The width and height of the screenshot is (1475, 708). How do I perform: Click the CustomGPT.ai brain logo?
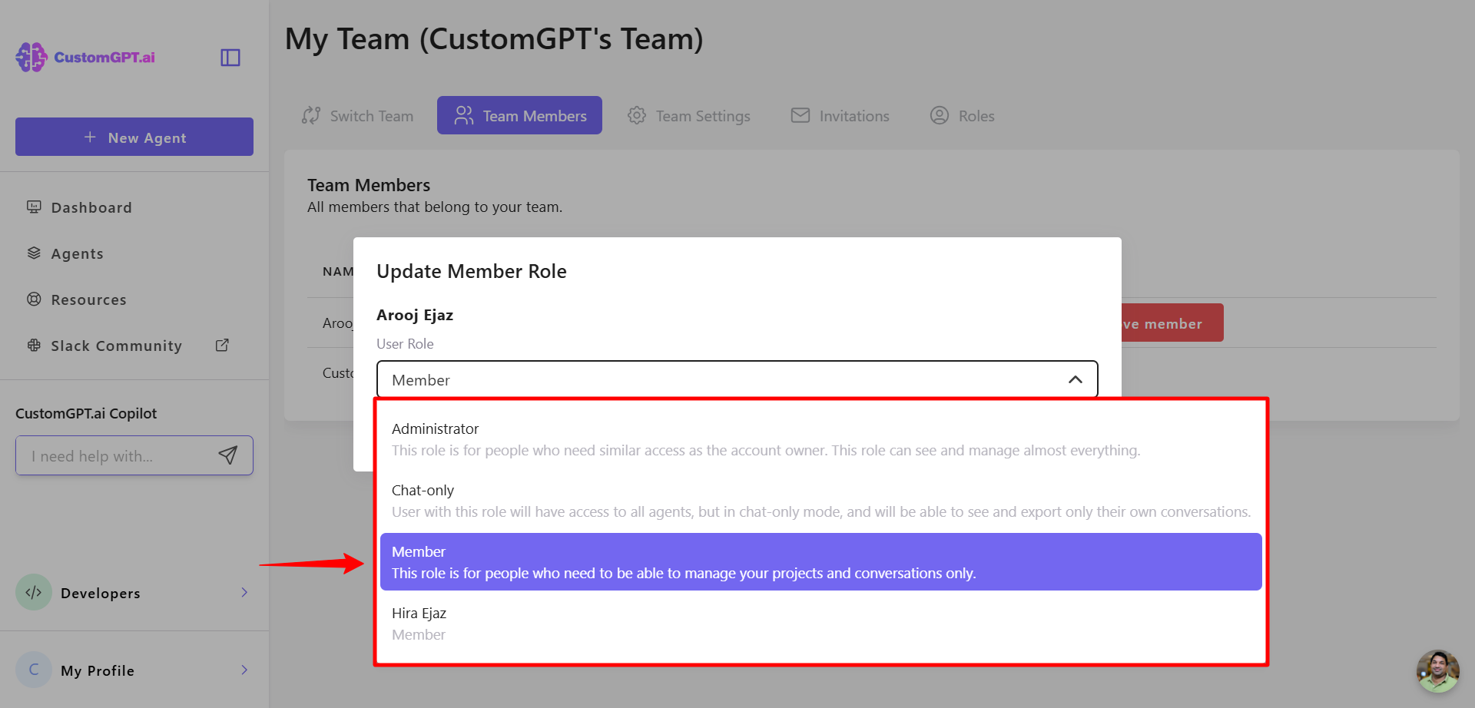31,58
